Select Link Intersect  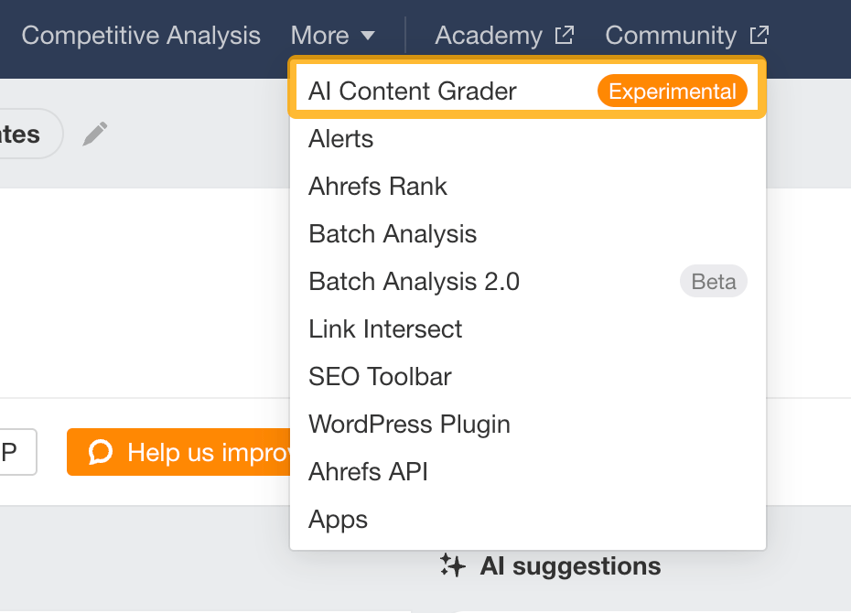(x=385, y=328)
